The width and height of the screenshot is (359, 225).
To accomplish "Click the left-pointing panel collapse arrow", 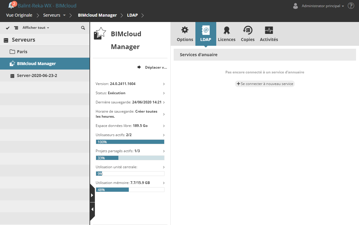I will coord(92,210).
